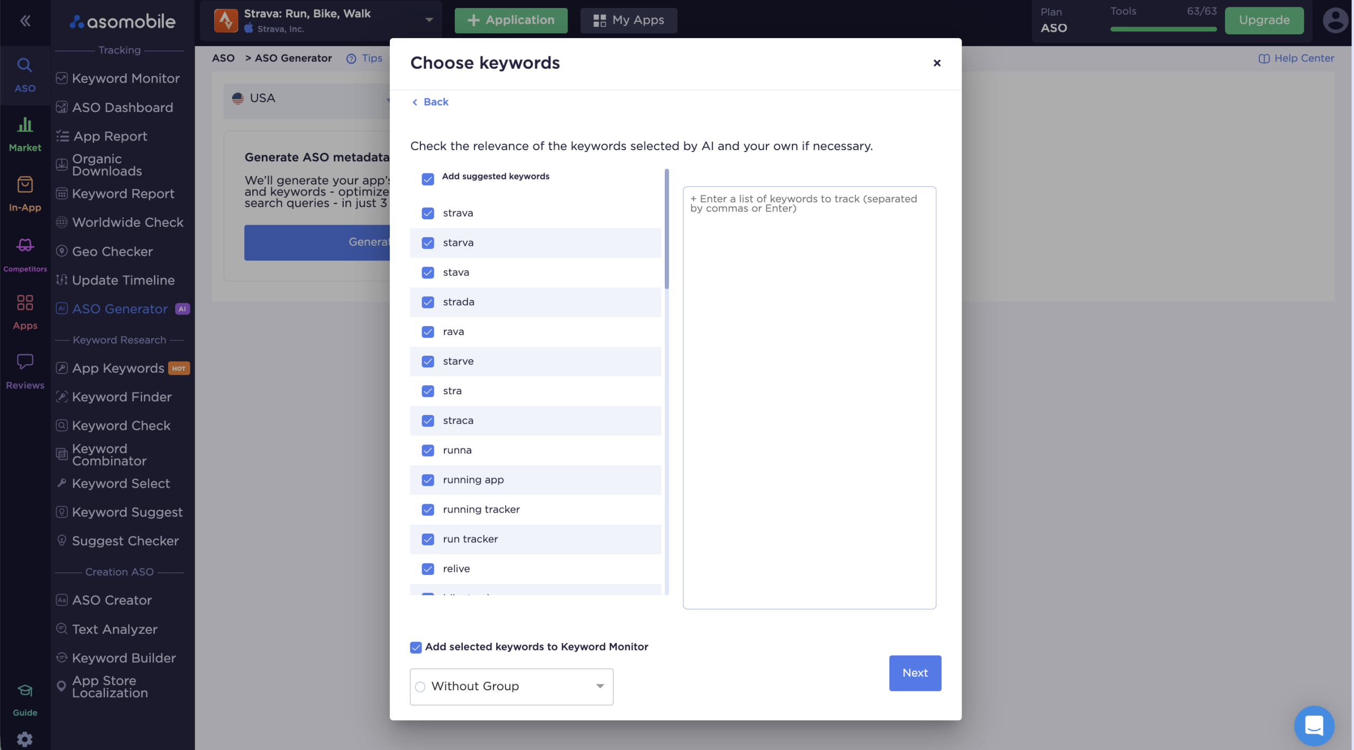This screenshot has width=1354, height=750.
Task: Open the In-App shopping bag icon
Action: pos(25,184)
